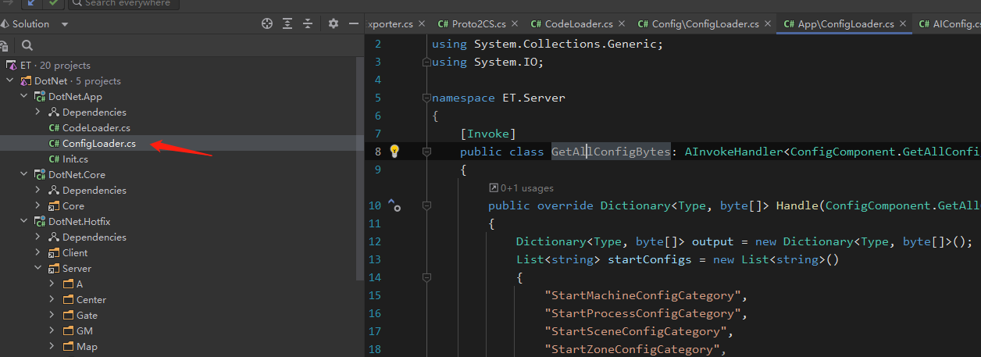The image size is (981, 357).
Task: Click the magnifier search icon in Solution explorer
Action: [x=27, y=45]
